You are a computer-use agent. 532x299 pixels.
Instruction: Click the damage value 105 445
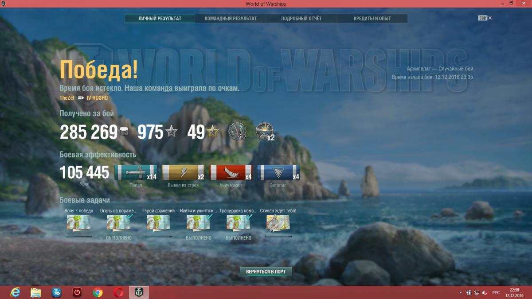(x=84, y=173)
